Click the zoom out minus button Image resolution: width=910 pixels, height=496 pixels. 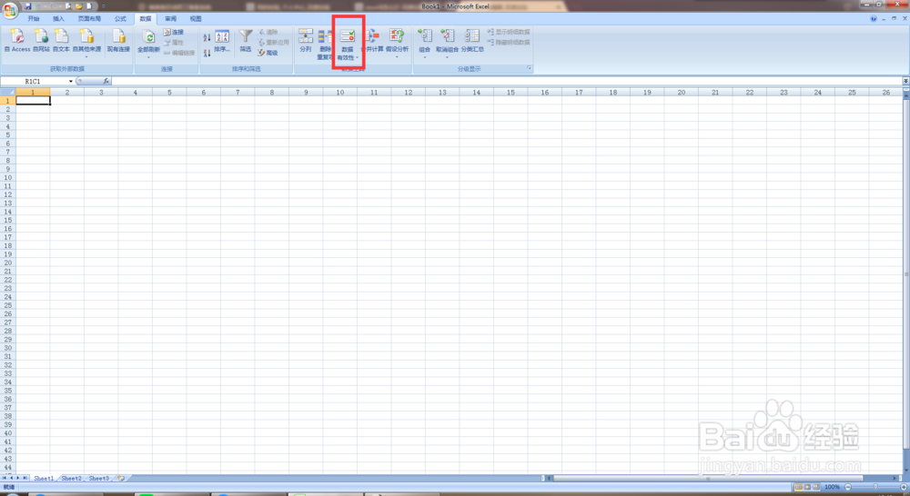click(848, 487)
